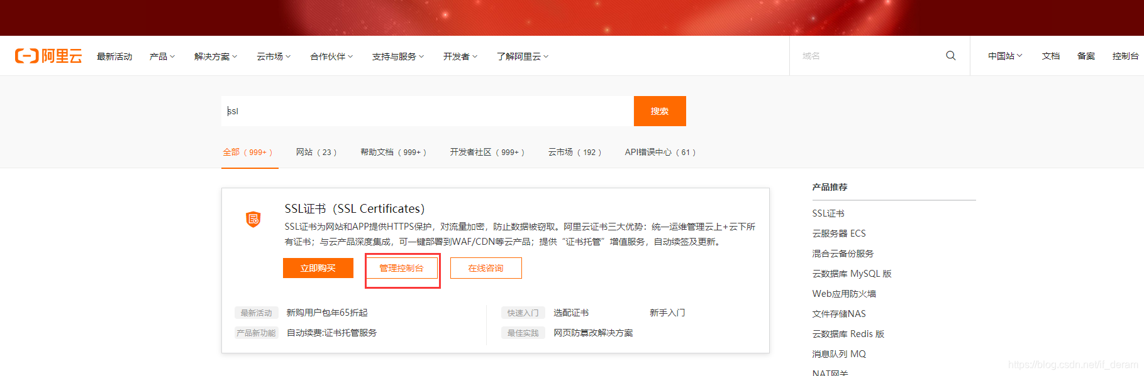The image size is (1144, 376).
Task: Open the 文档 link in header
Action: tap(1051, 56)
